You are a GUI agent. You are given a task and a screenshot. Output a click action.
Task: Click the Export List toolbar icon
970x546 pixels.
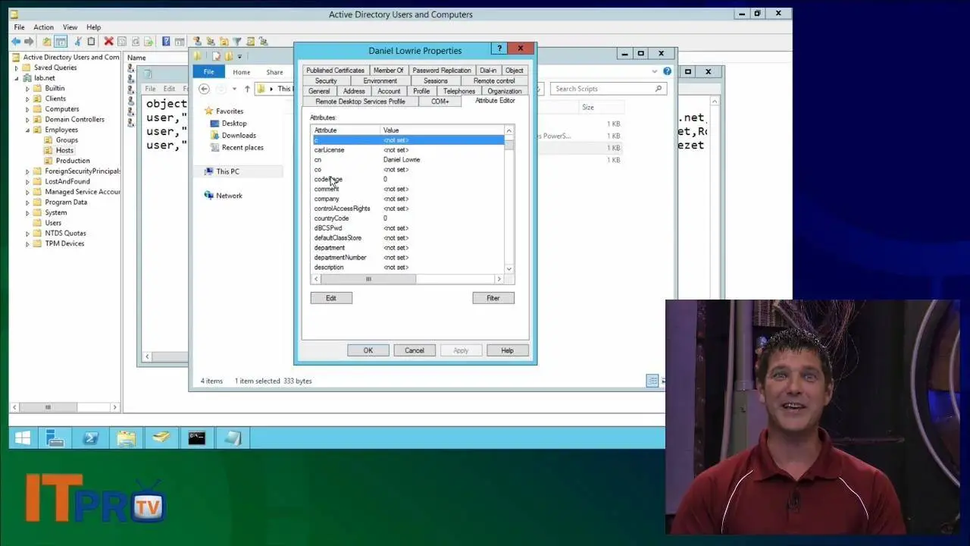coord(149,42)
